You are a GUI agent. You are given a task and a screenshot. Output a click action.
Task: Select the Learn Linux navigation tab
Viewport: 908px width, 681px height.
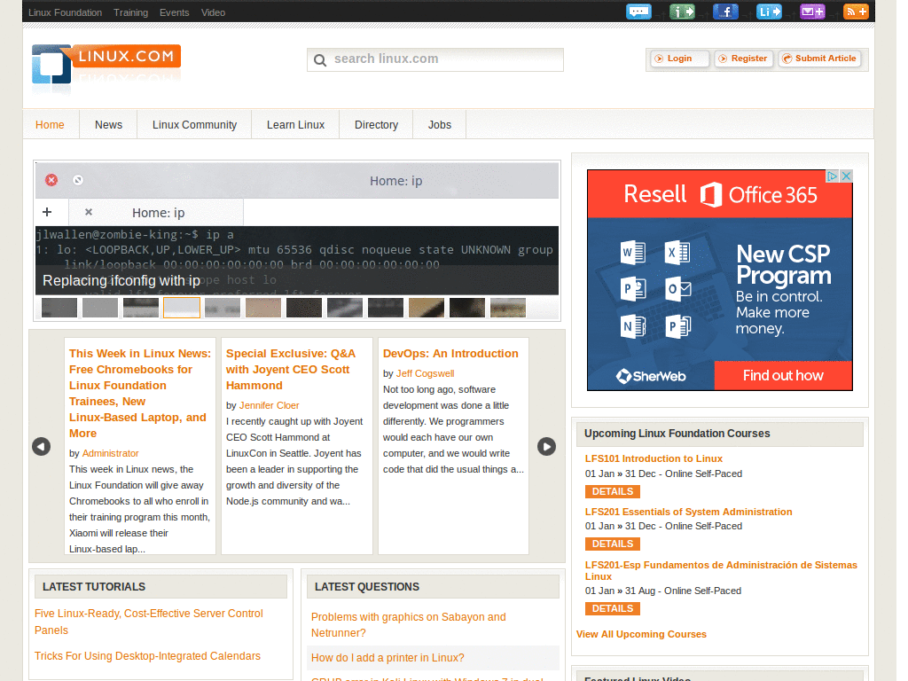tap(295, 124)
